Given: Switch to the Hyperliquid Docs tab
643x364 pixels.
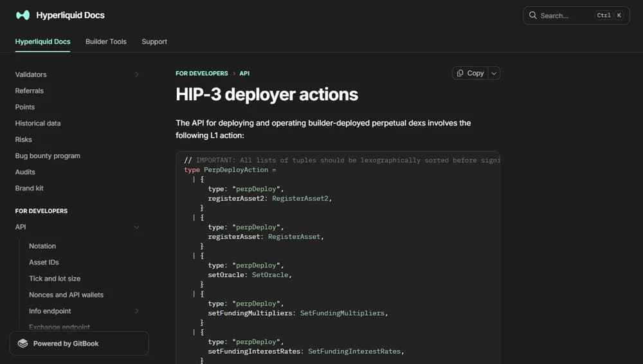Looking at the screenshot, I should click(x=42, y=41).
